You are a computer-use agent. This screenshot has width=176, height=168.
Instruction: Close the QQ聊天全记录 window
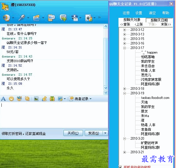tap(171, 4)
